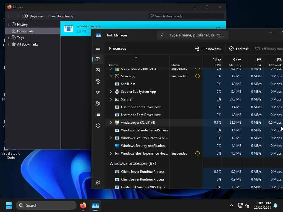Click the suspended pause icon for Windows Shell Experience Host
The width and height of the screenshot is (283, 212).
click(x=197, y=153)
